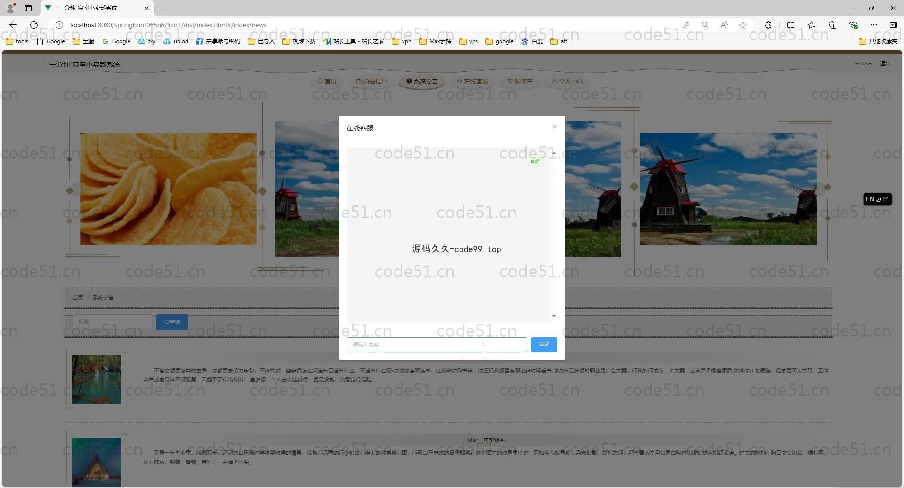Viewport: 904px width, 488px height.
Task: Open the browser extensions icon
Action: click(768, 25)
